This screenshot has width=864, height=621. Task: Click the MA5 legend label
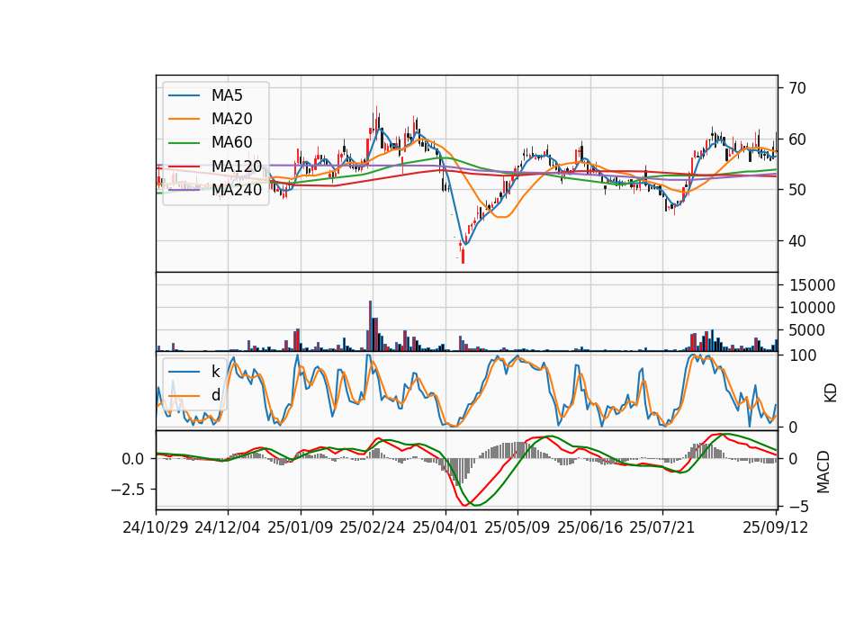click(x=227, y=95)
